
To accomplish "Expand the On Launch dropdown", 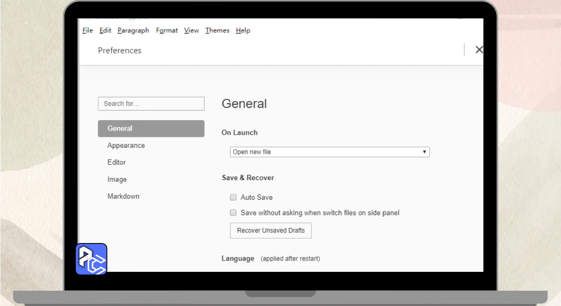I will point(330,152).
